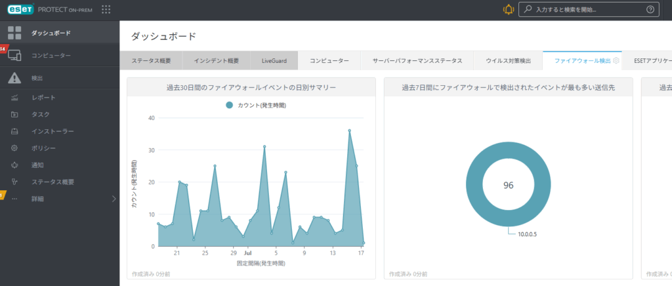Click the タスク sidebar icon

[14, 114]
